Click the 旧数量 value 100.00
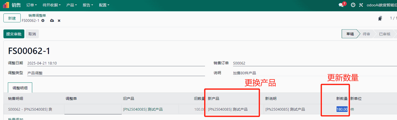This screenshot has width=397, height=120. tap(200, 109)
